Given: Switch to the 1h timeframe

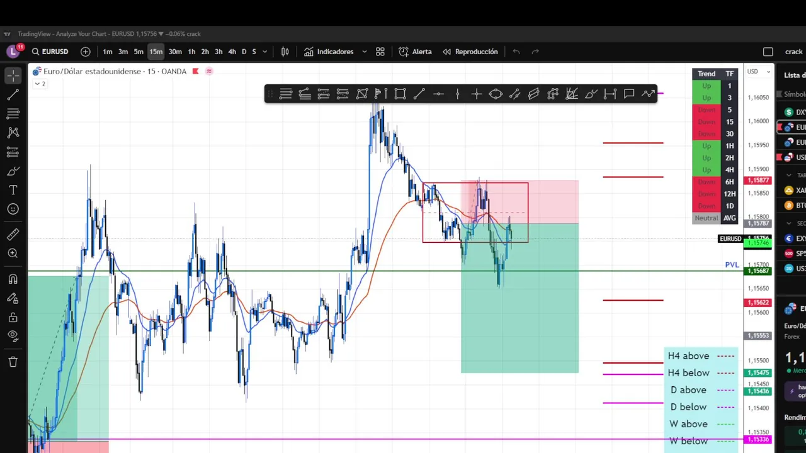Looking at the screenshot, I should pyautogui.click(x=191, y=52).
